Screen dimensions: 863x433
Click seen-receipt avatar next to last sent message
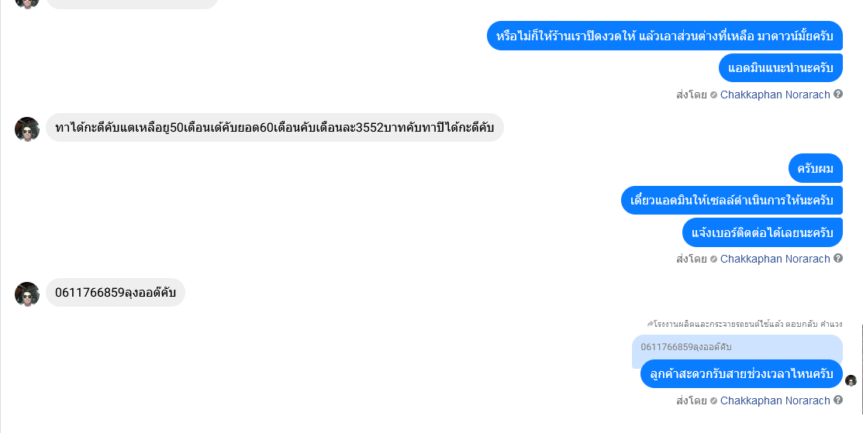[x=851, y=380]
